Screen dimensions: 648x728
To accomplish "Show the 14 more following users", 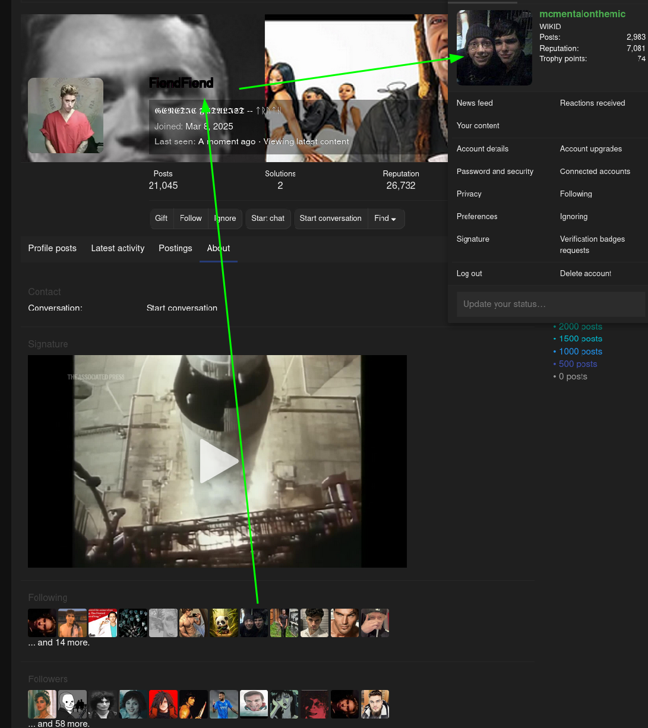I will tap(59, 642).
